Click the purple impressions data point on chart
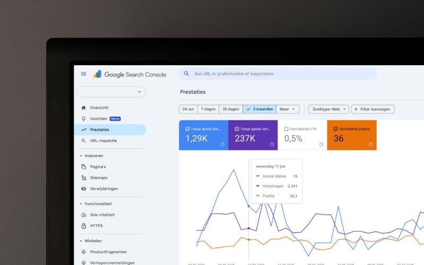Viewport: 424px width, 265px height. pyautogui.click(x=249, y=228)
